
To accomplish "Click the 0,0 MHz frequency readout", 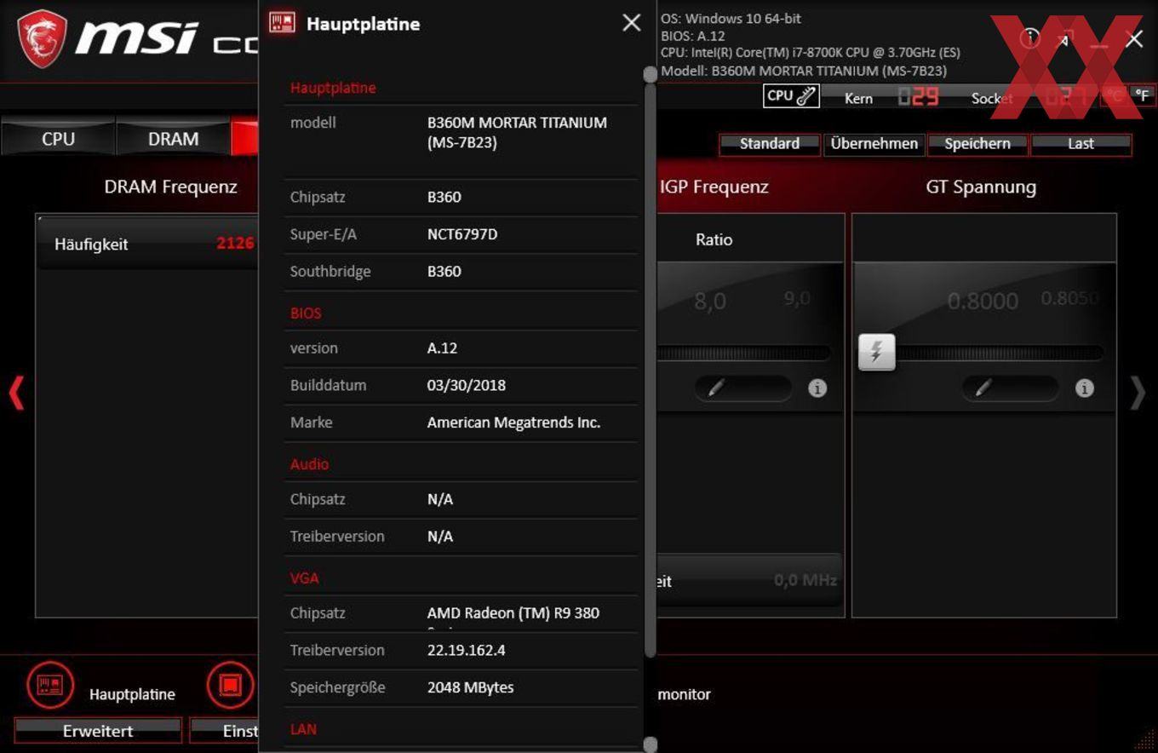I will point(805,581).
